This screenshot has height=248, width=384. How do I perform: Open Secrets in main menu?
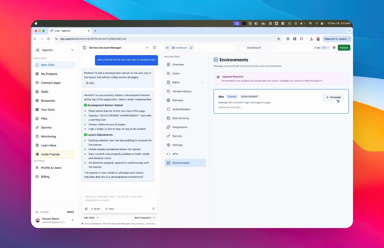click(55, 127)
